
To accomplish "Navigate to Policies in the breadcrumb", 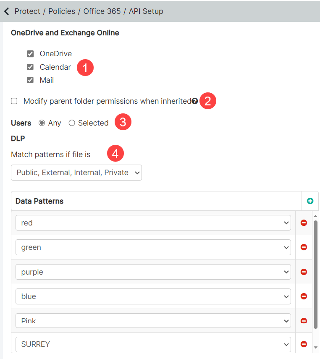I will [x=62, y=11].
